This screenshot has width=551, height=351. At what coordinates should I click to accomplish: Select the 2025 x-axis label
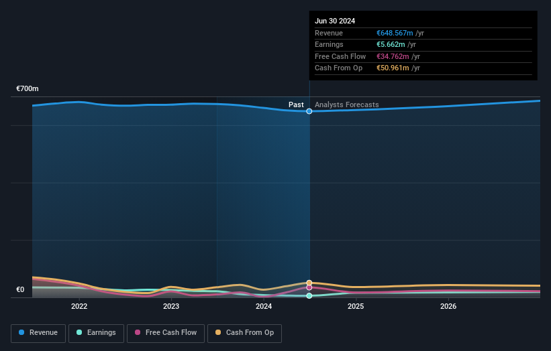(356, 306)
